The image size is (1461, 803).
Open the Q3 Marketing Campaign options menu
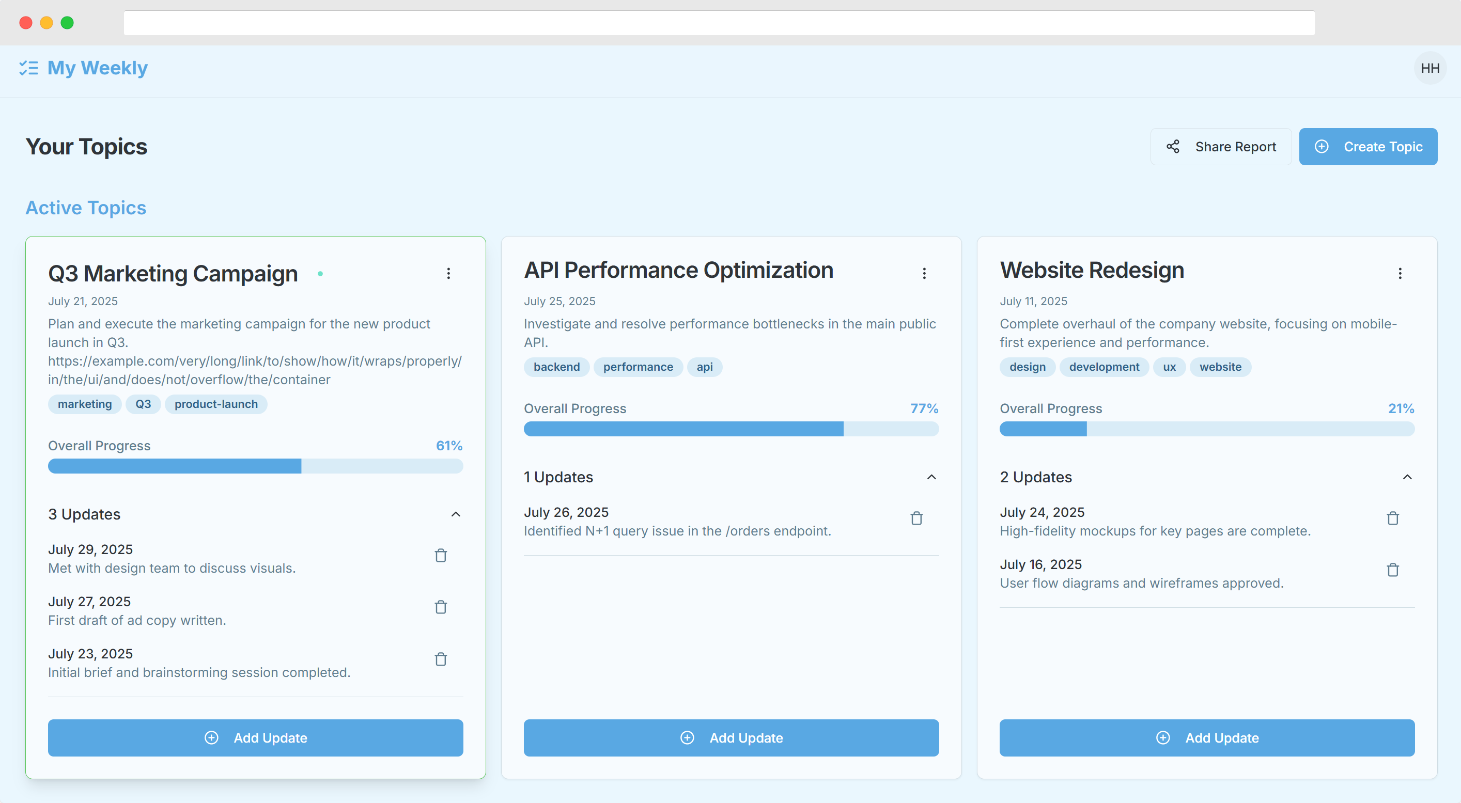pos(448,273)
